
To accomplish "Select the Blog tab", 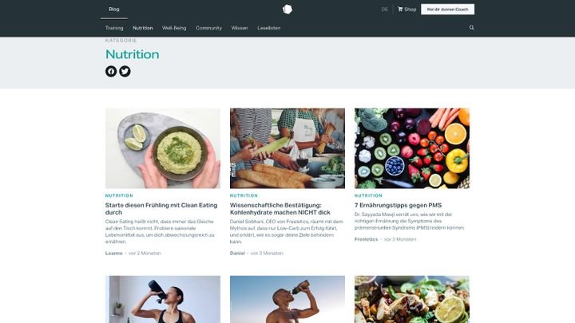I will pos(114,9).
